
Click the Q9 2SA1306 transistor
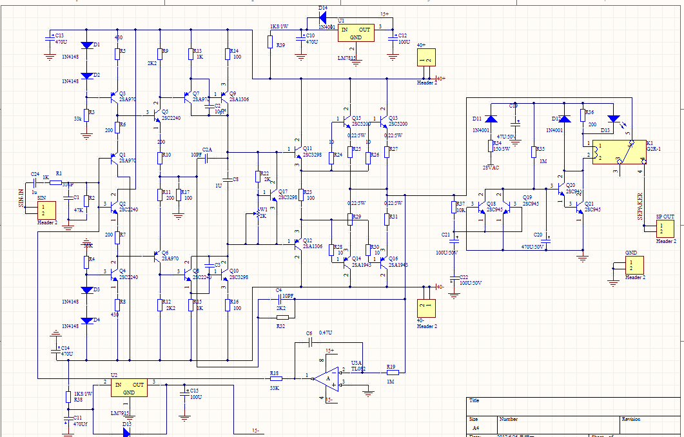(224, 97)
